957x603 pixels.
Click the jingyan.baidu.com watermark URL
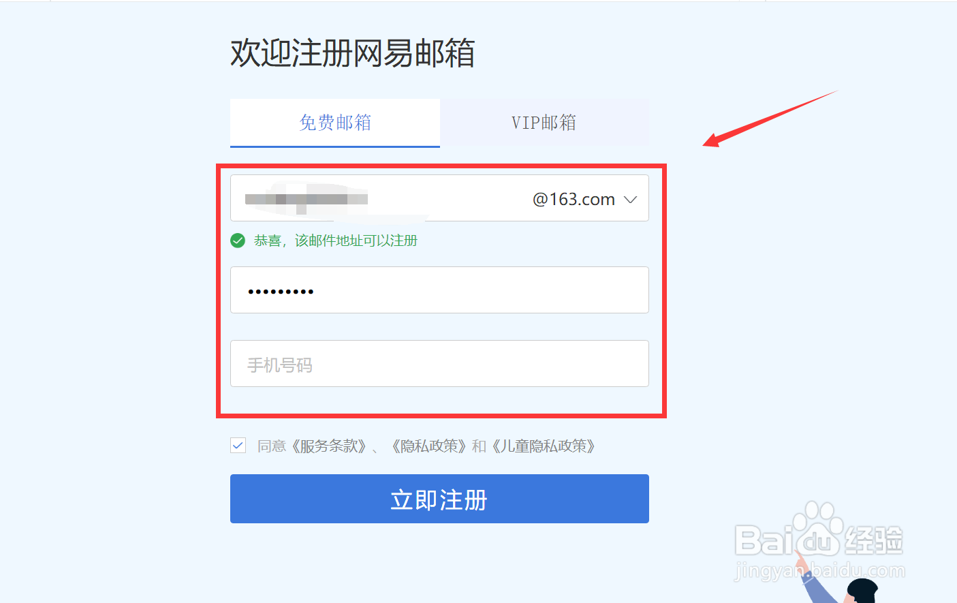tap(820, 571)
